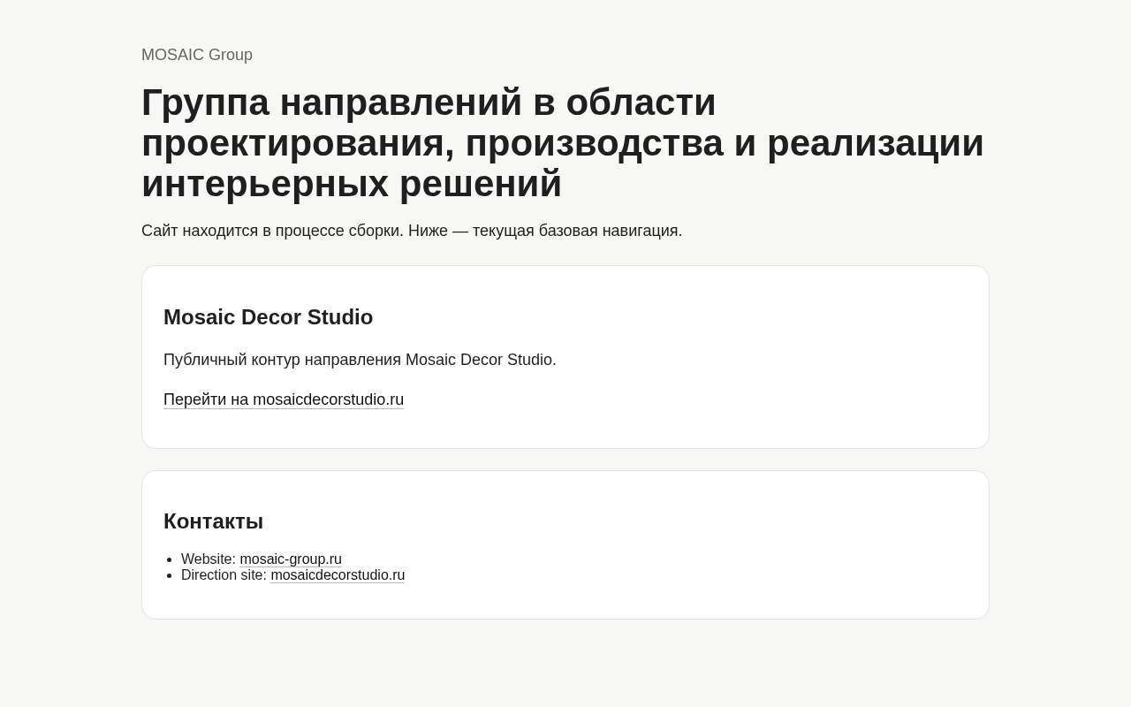Open the 'Перейти на mosaicdecorstudio.ru' link
Viewport: 1131px width, 707px height.
284,399
